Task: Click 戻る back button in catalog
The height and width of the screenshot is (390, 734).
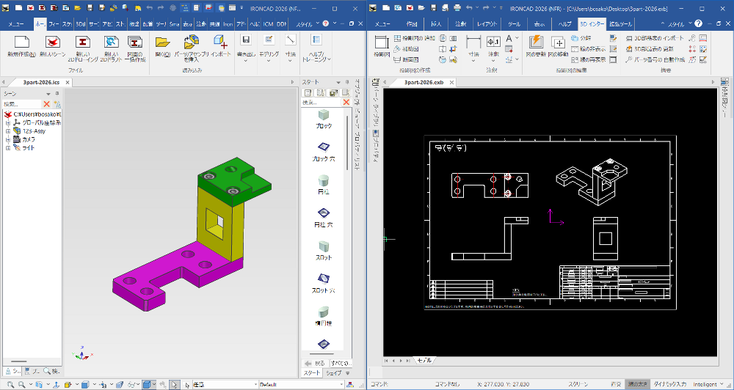Action: [x=315, y=363]
